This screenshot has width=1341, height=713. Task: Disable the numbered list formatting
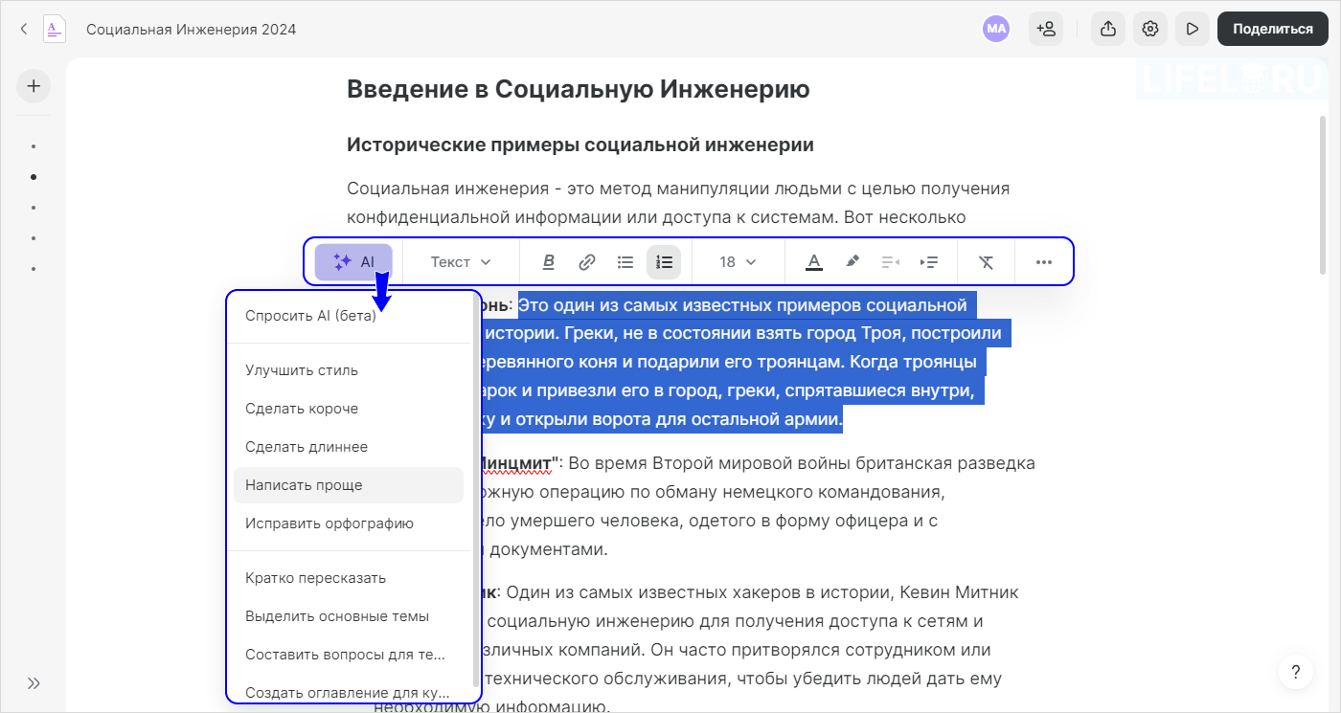click(x=664, y=261)
